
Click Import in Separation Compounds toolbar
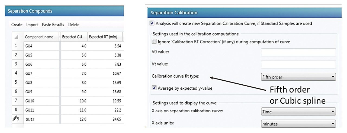32,25
